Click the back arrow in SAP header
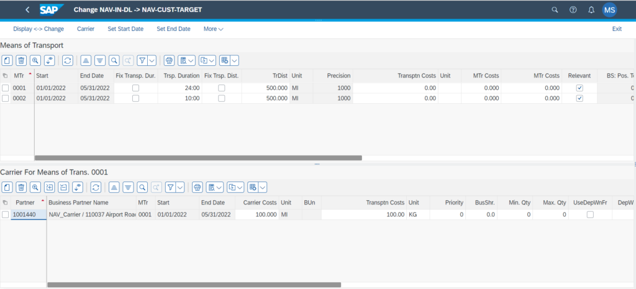 pyautogui.click(x=27, y=10)
